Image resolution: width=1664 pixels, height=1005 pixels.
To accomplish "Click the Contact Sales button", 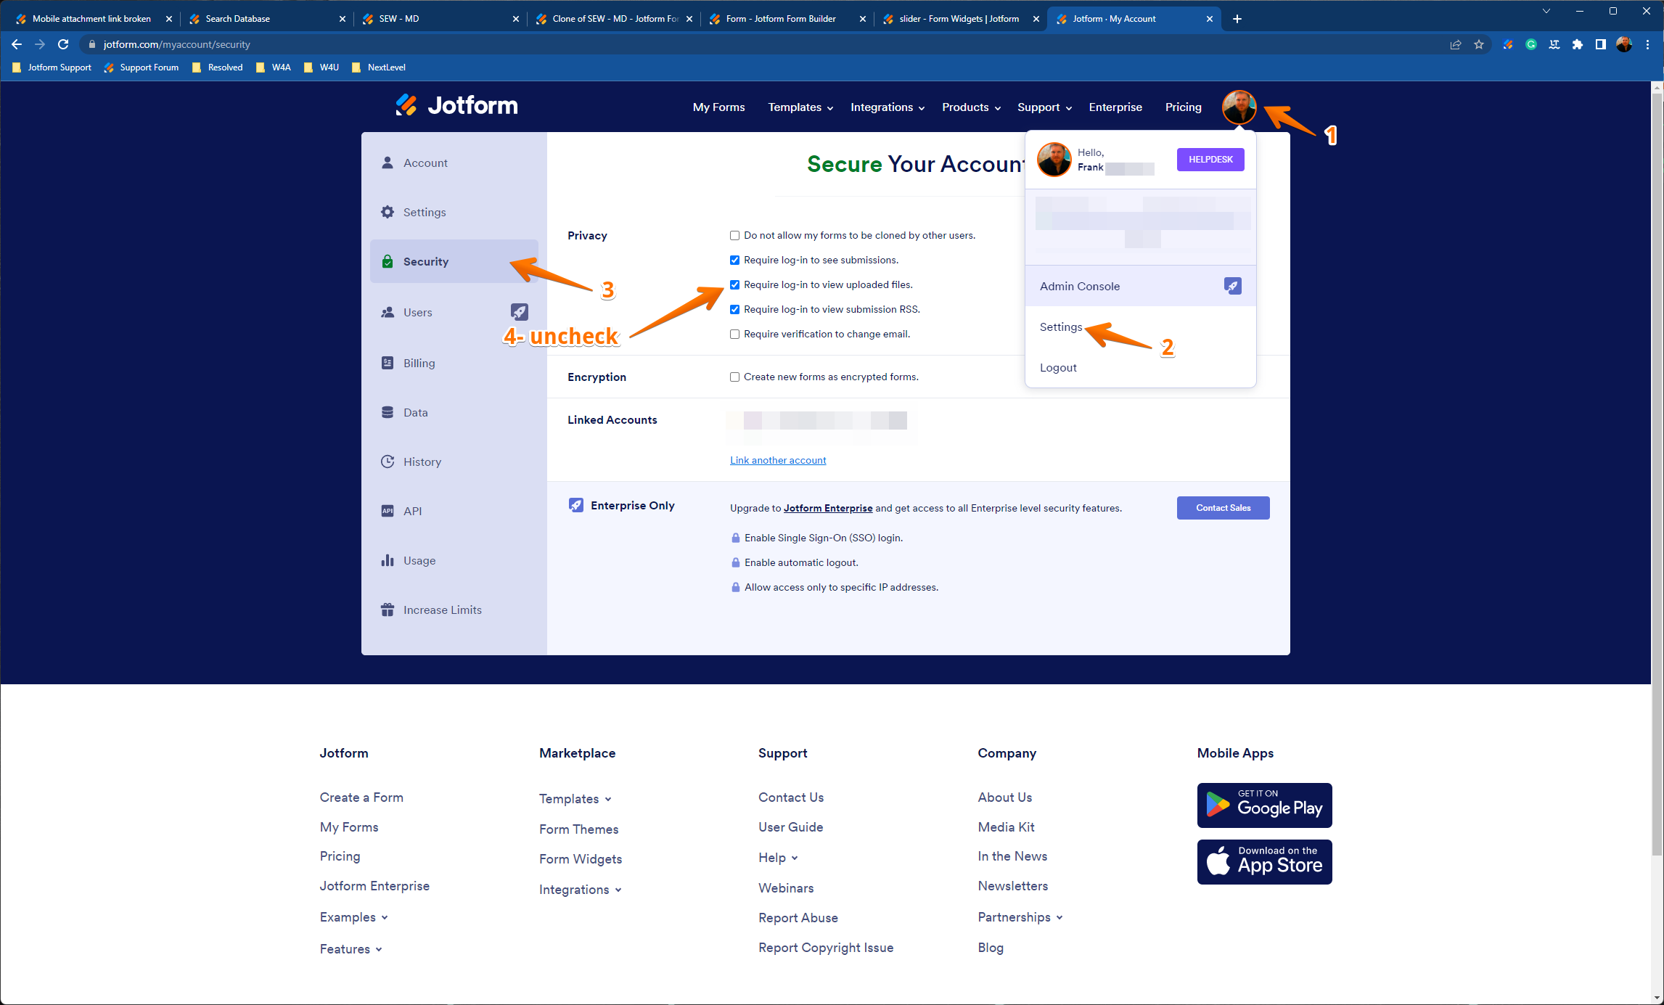I will (1223, 508).
